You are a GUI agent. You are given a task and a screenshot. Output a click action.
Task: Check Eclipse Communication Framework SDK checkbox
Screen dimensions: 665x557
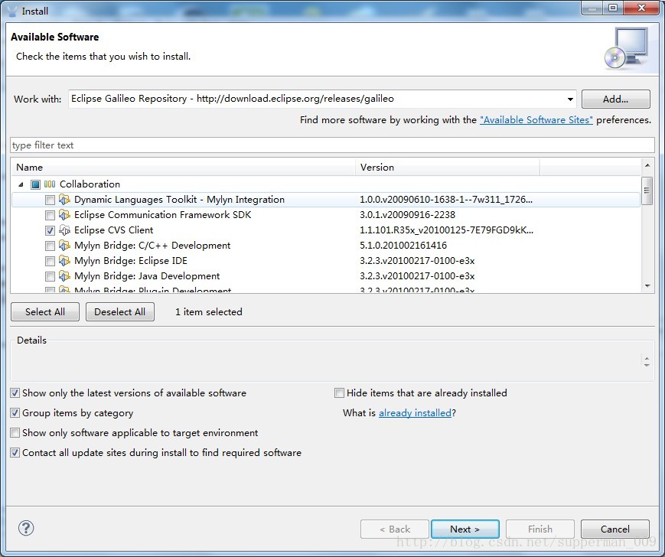click(x=50, y=215)
